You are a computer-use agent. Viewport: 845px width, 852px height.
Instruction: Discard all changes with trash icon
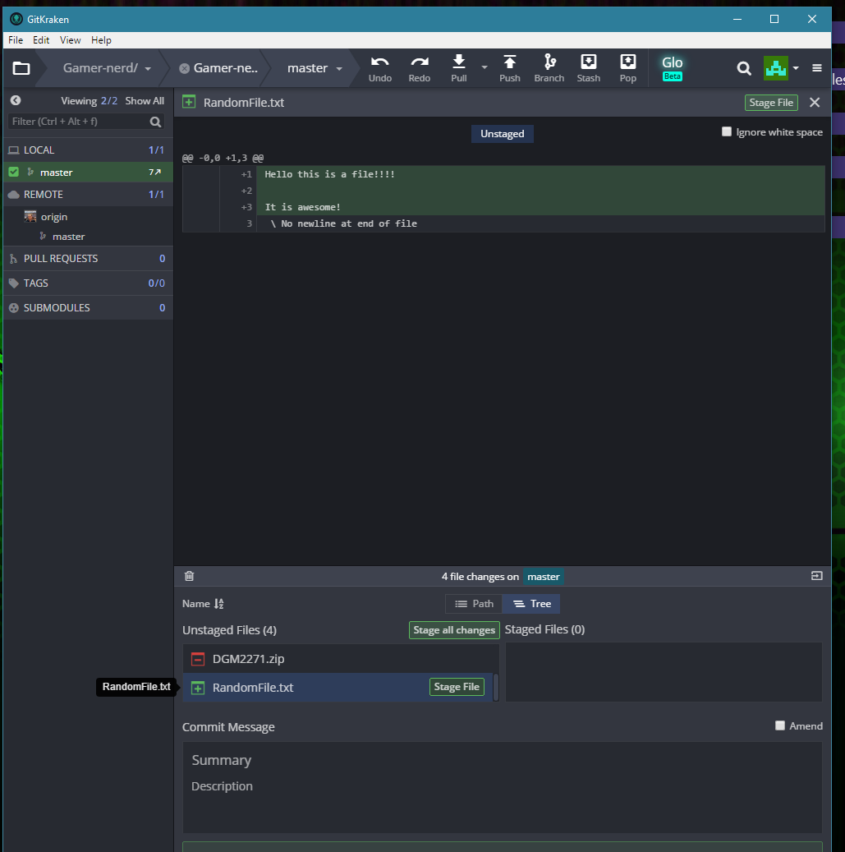point(189,576)
